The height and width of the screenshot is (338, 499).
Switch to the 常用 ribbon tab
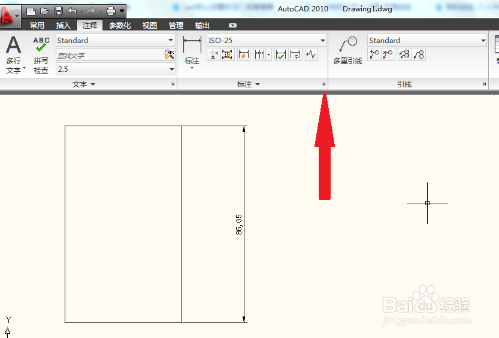click(37, 25)
